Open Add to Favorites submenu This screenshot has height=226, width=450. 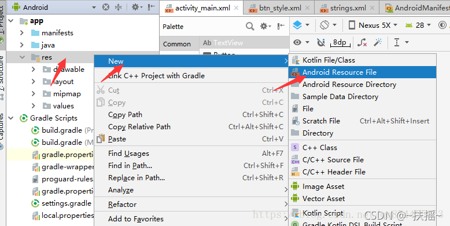pyautogui.click(x=191, y=219)
